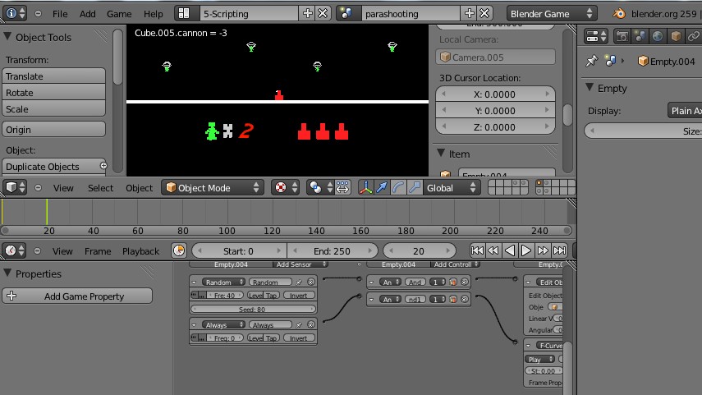Open the Random sensor type dropdown
Screen dimensions: 702x395
(x=223, y=282)
